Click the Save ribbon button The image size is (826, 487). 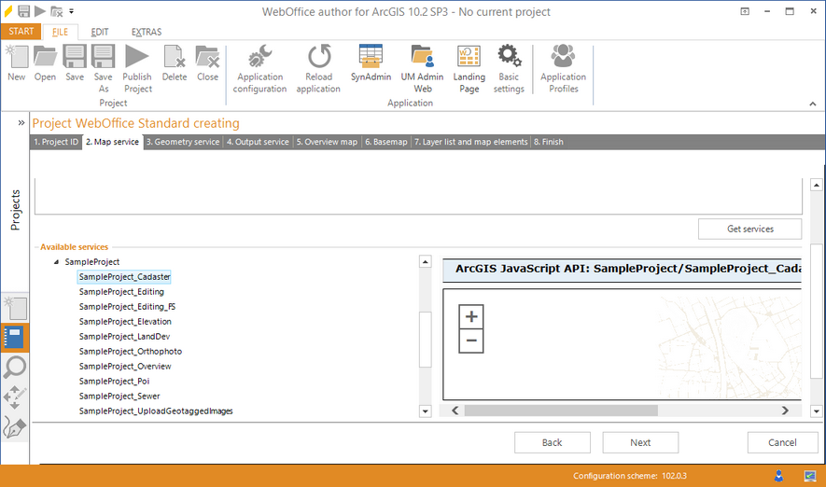coord(75,63)
